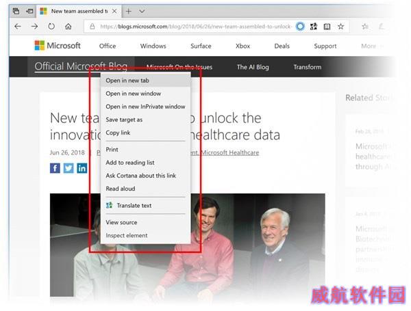
Task: Choose Add to reading list
Action: 145,163
